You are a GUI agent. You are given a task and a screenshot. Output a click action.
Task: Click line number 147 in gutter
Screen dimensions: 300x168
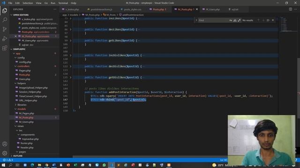[x=66, y=99]
